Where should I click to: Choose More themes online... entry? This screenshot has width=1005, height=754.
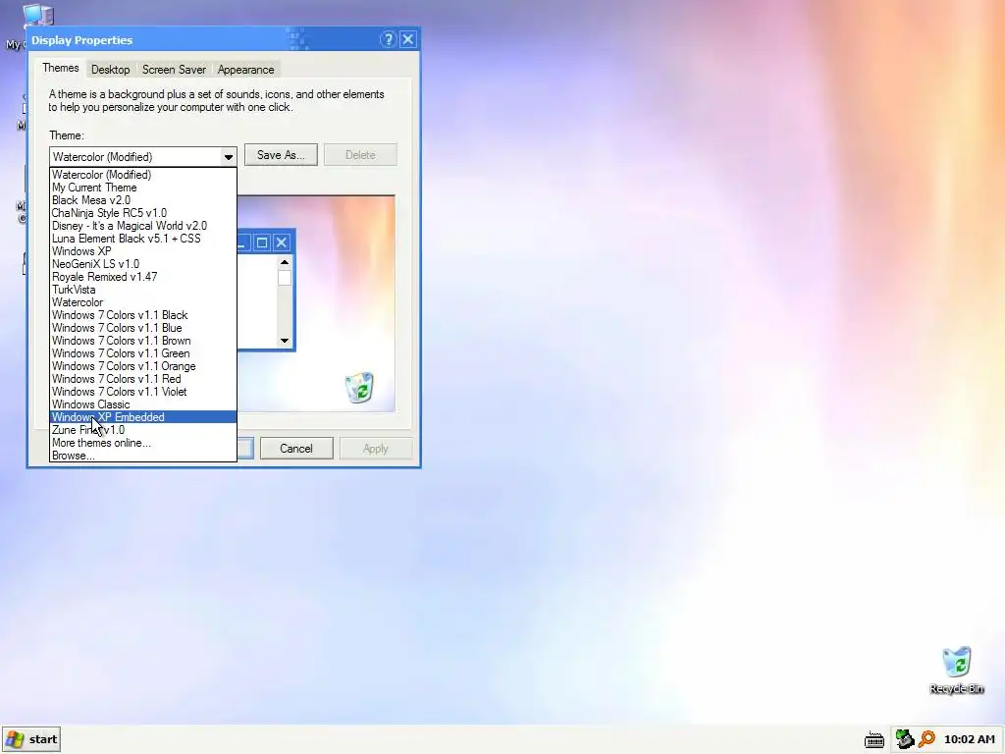[143, 443]
